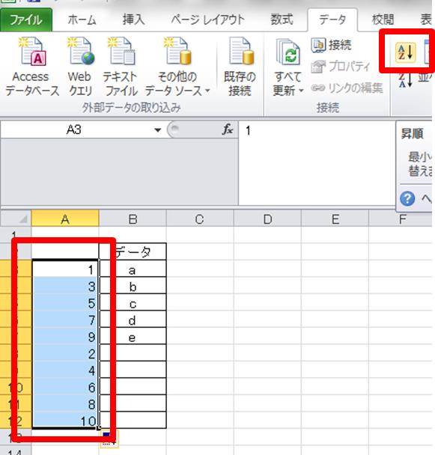Screen dimensions: 435x455
Task: Click リンクの編集 button
Action: [x=347, y=88]
